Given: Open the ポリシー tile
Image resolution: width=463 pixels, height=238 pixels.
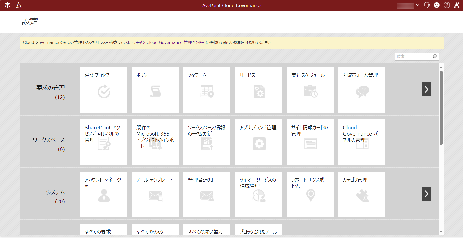Looking at the screenshot, I should [155, 90].
